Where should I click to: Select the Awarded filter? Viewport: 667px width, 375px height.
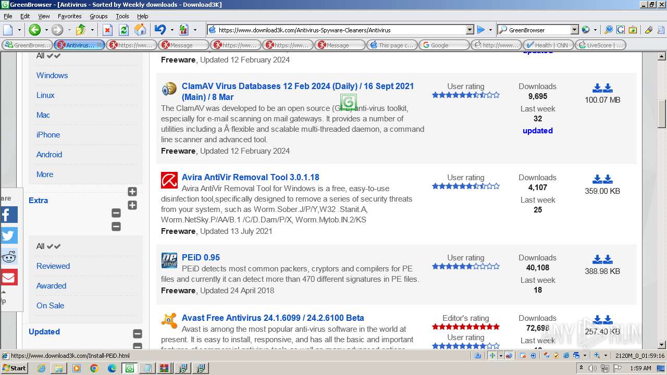coord(51,286)
